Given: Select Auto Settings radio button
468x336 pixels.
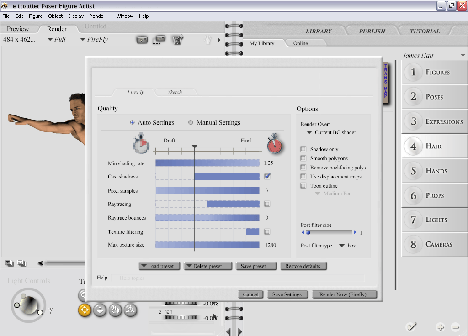Looking at the screenshot, I should coord(132,122).
